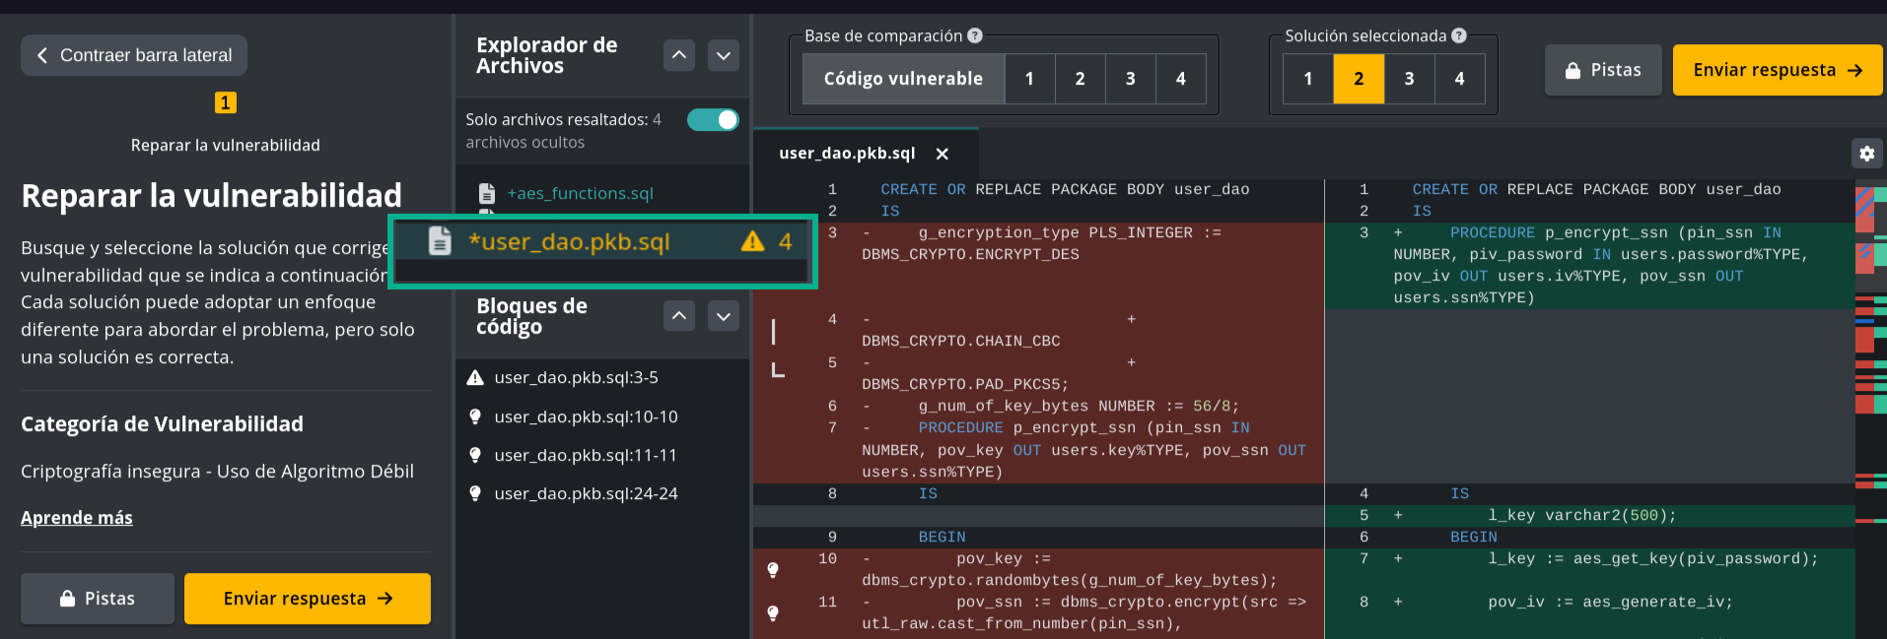Open diff settings gear icon

[x=1866, y=154]
